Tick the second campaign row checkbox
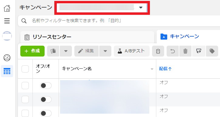Viewport: 220px width, 117px height. (25, 99)
